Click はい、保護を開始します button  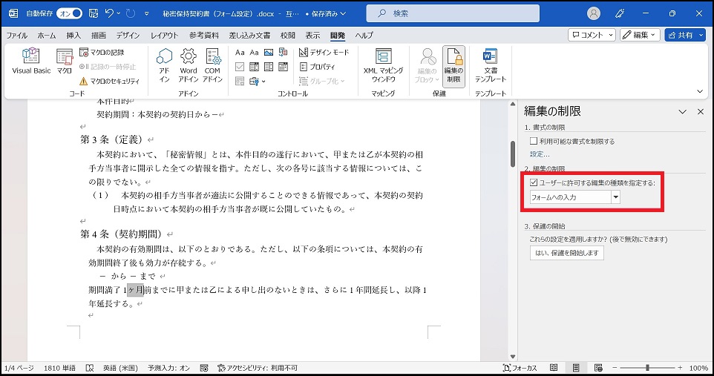pyautogui.click(x=566, y=253)
